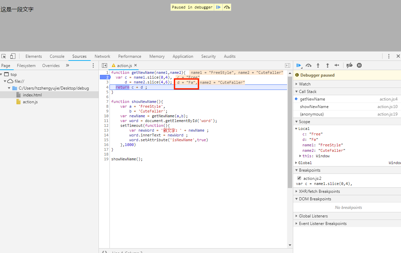
Task: Select the inspect element picker icon
Action: tap(4, 56)
